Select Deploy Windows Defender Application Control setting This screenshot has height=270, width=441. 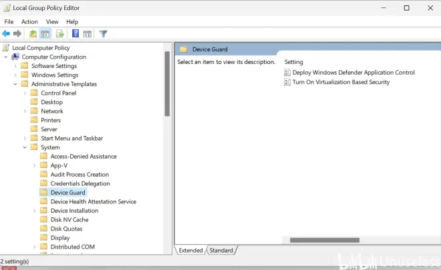coord(353,73)
